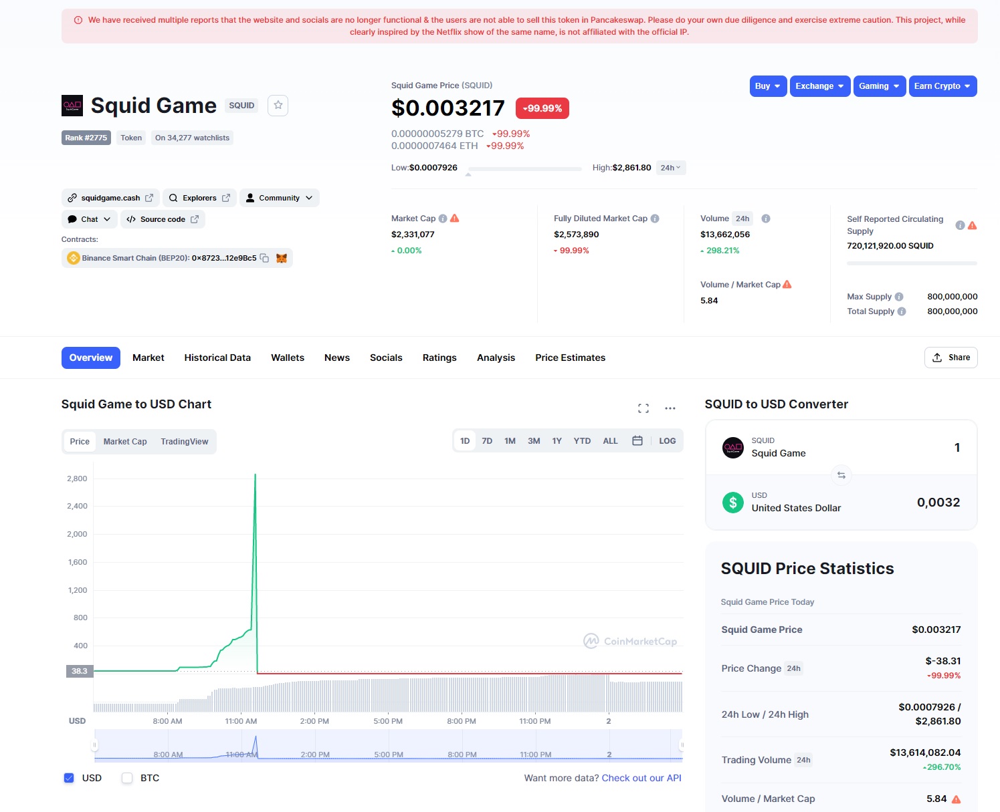Add Squid Game to watchlist star
The width and height of the screenshot is (1000, 812).
click(278, 106)
